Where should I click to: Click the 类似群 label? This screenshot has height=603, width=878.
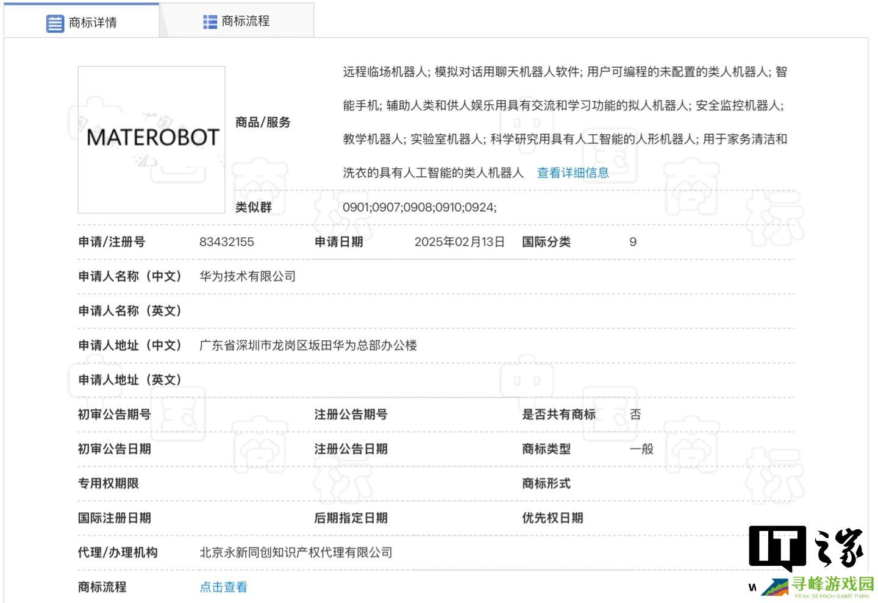(x=254, y=207)
